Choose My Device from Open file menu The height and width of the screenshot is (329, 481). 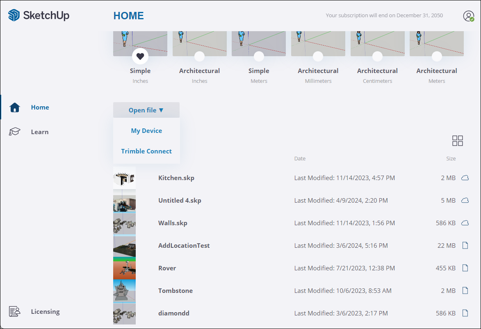point(146,131)
